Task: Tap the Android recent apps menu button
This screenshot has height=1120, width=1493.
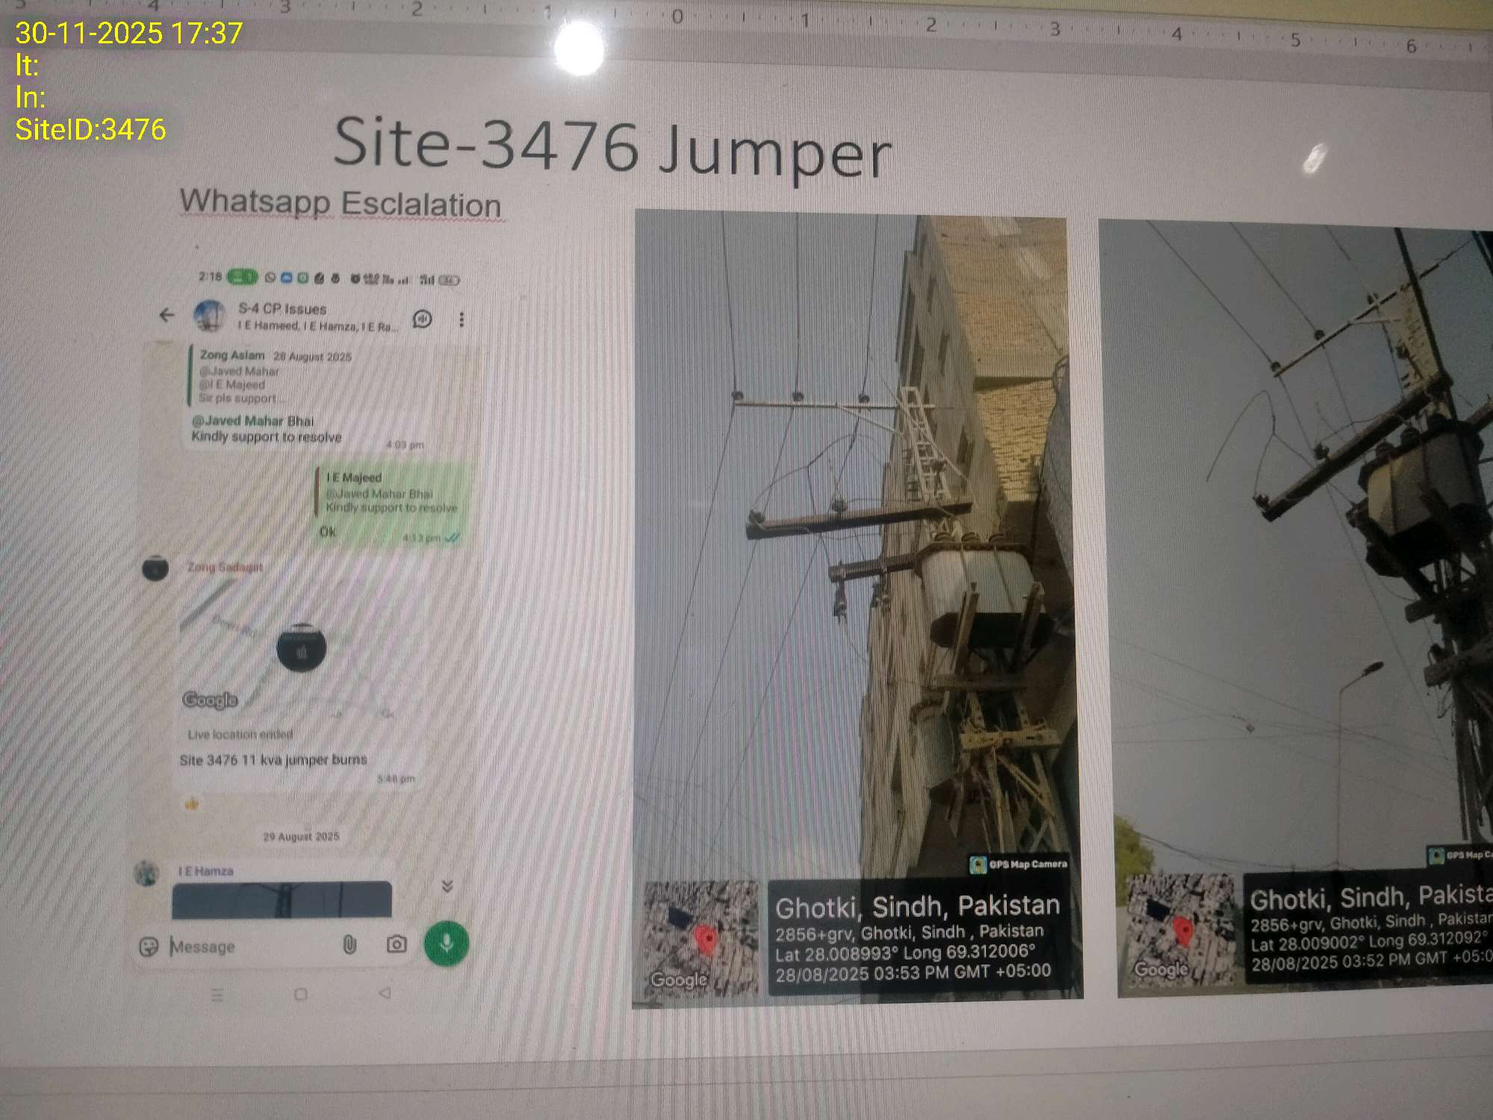Action: pos(217,995)
